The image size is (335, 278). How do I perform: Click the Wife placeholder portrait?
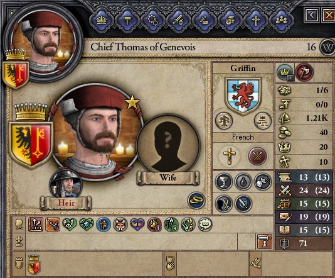(168, 145)
